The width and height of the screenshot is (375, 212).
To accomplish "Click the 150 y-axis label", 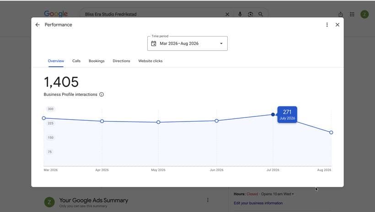I will (50, 138).
